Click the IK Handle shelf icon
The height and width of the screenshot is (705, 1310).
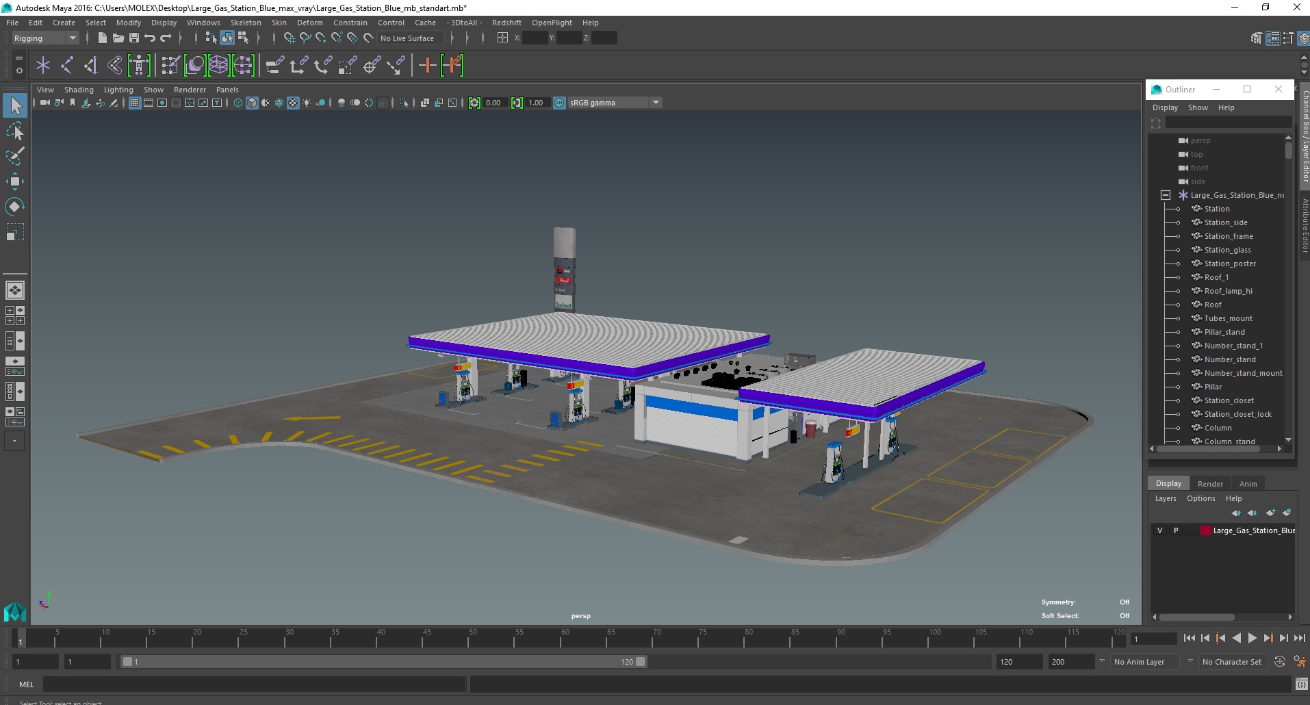pyautogui.click(x=90, y=66)
